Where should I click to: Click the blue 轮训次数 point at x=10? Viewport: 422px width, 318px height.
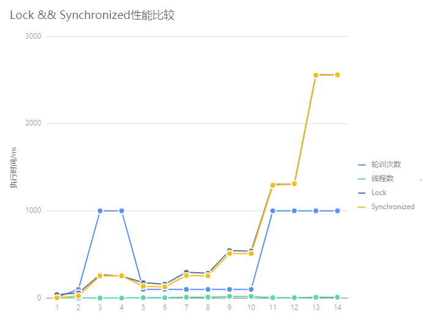[251, 289]
